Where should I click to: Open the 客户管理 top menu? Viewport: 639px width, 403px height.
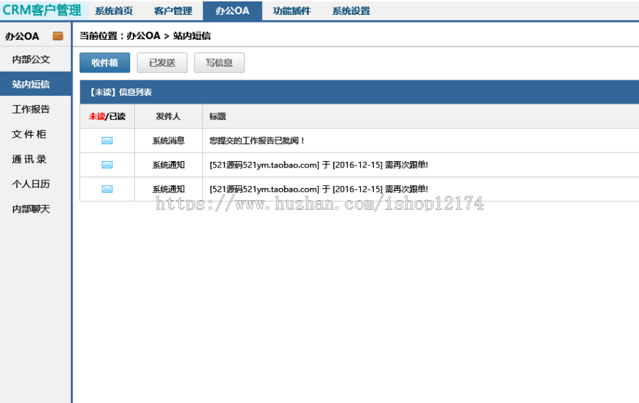173,11
